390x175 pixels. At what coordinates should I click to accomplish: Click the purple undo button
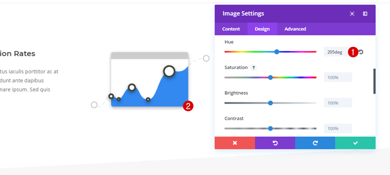[275, 143]
